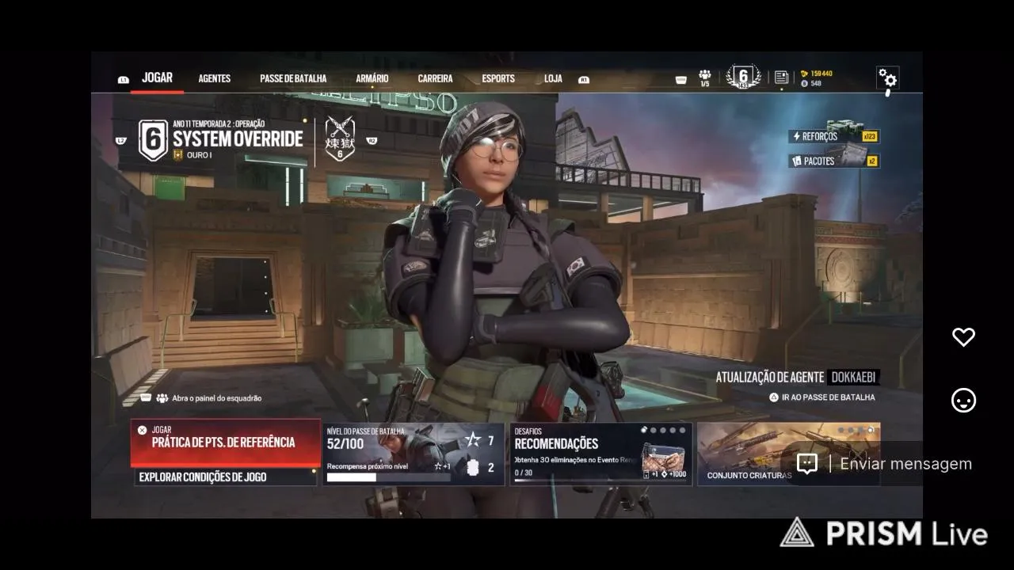Click the L2 trigger icon beside System Override
Viewport: 1014px width, 570px height.
click(121, 141)
